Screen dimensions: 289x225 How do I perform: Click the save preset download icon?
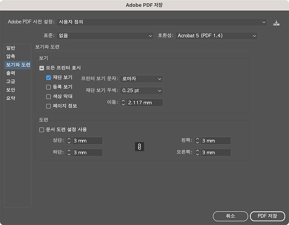coord(276,23)
